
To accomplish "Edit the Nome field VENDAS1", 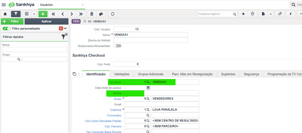I will click(x=151, y=35).
